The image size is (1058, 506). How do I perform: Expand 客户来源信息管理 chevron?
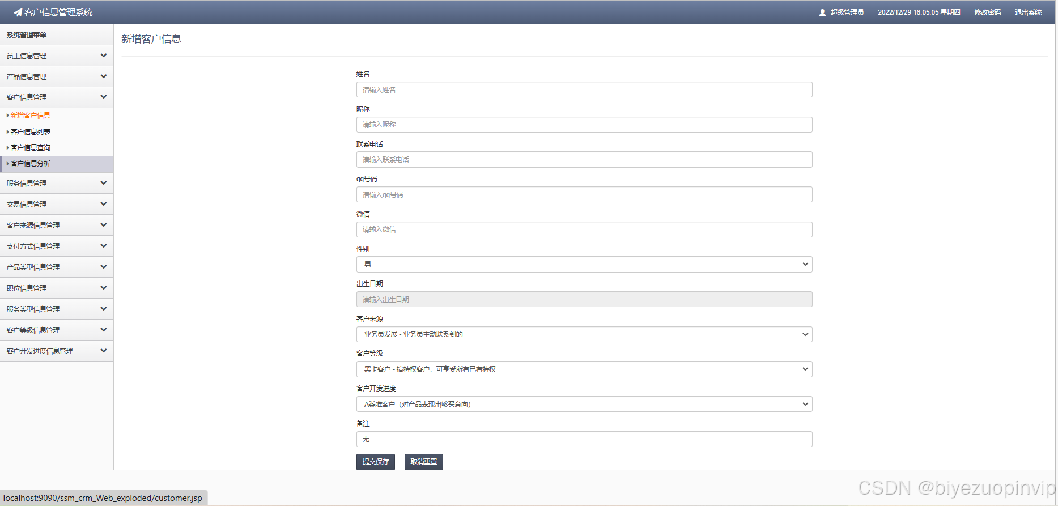(x=104, y=225)
